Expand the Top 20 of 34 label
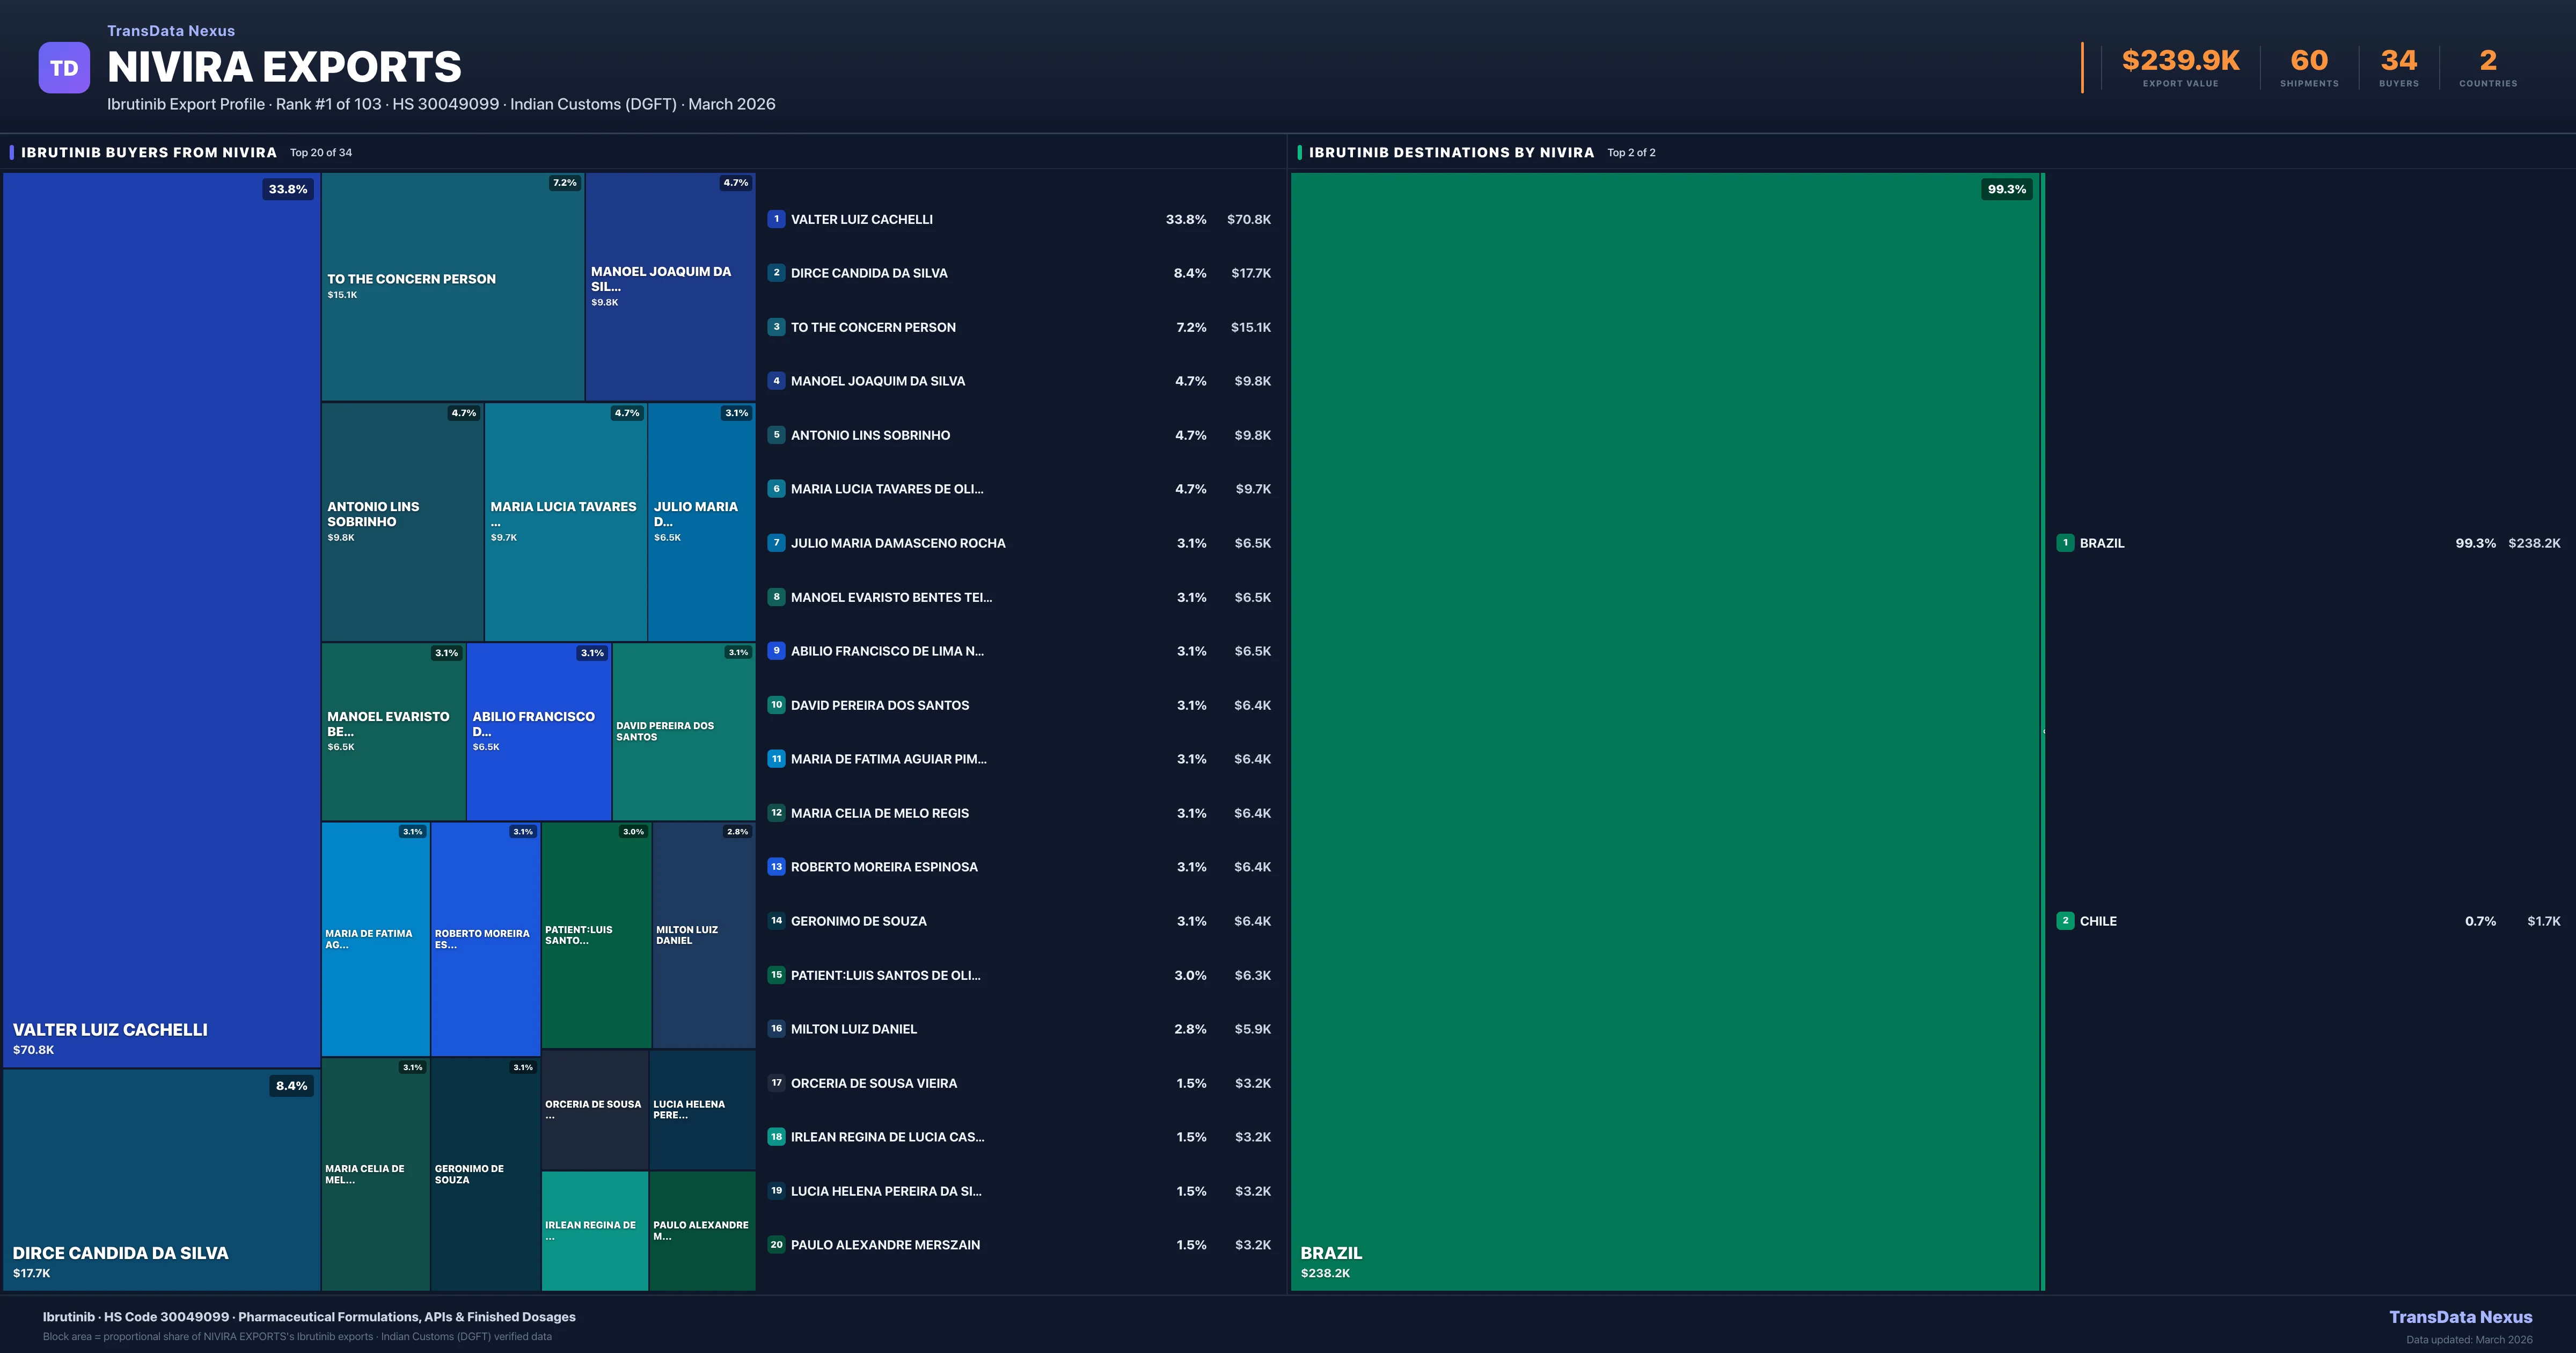The image size is (2576, 1353). point(320,153)
